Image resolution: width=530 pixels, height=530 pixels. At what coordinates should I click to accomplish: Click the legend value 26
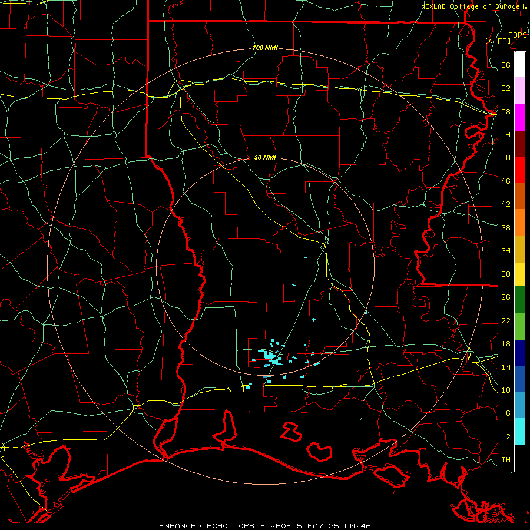coord(506,297)
